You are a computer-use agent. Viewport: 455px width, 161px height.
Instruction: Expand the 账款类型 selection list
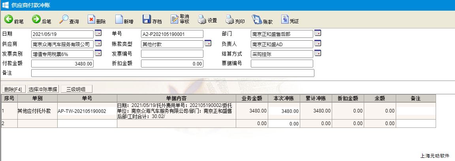[x=208, y=43]
